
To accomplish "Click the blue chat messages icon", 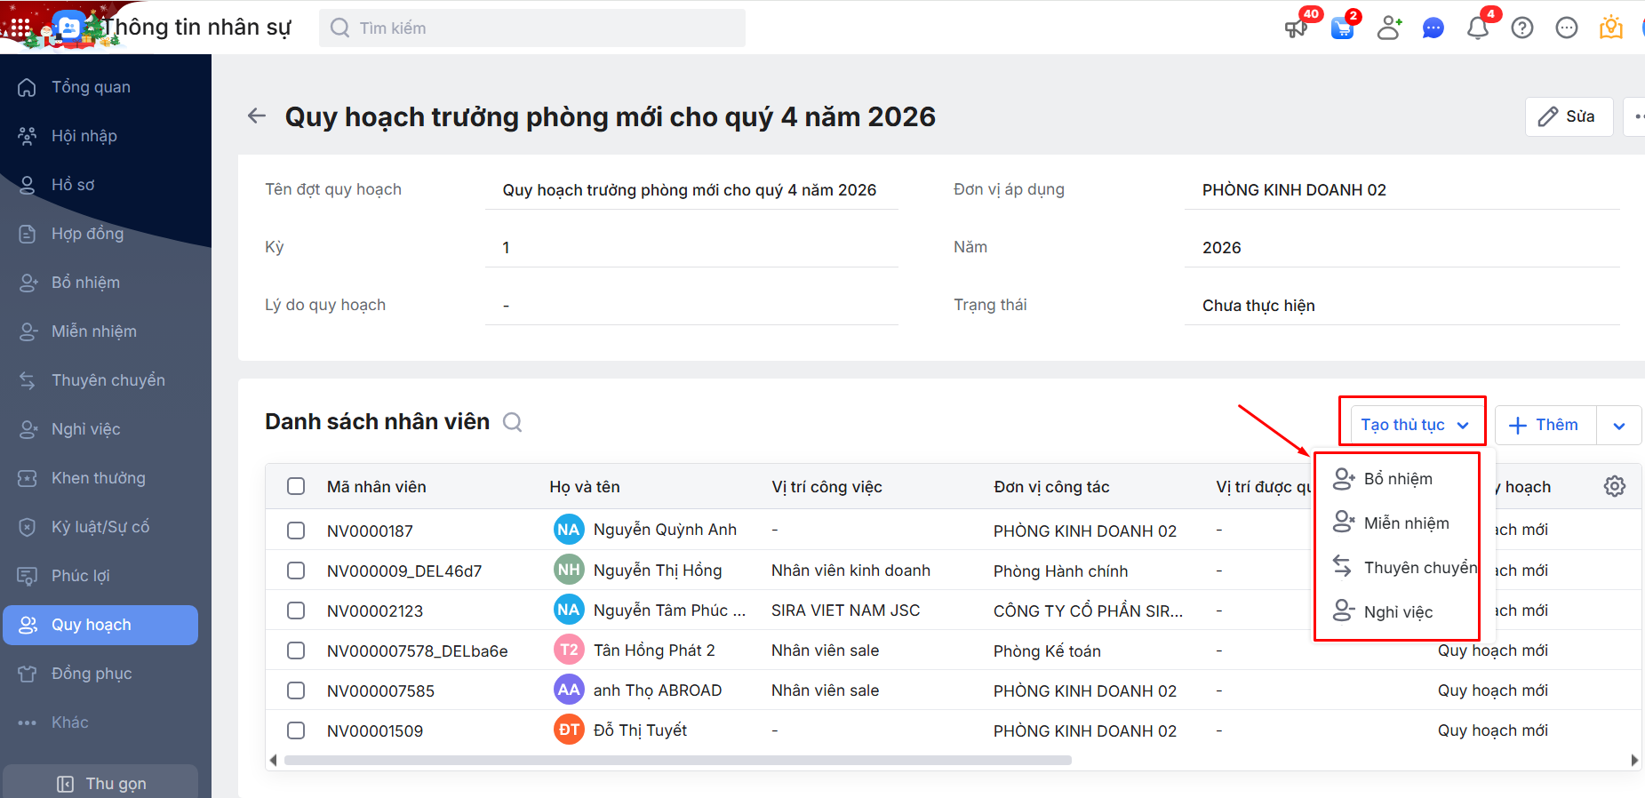I will point(1433,28).
